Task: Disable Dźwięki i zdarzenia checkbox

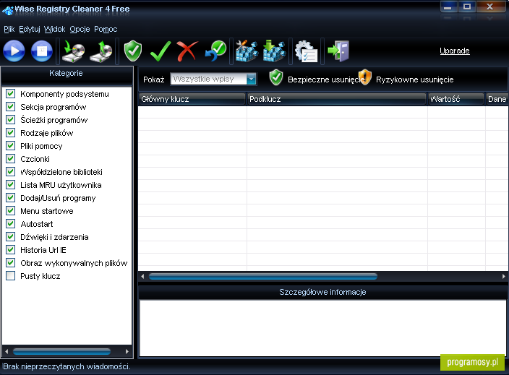Action: pos(10,237)
